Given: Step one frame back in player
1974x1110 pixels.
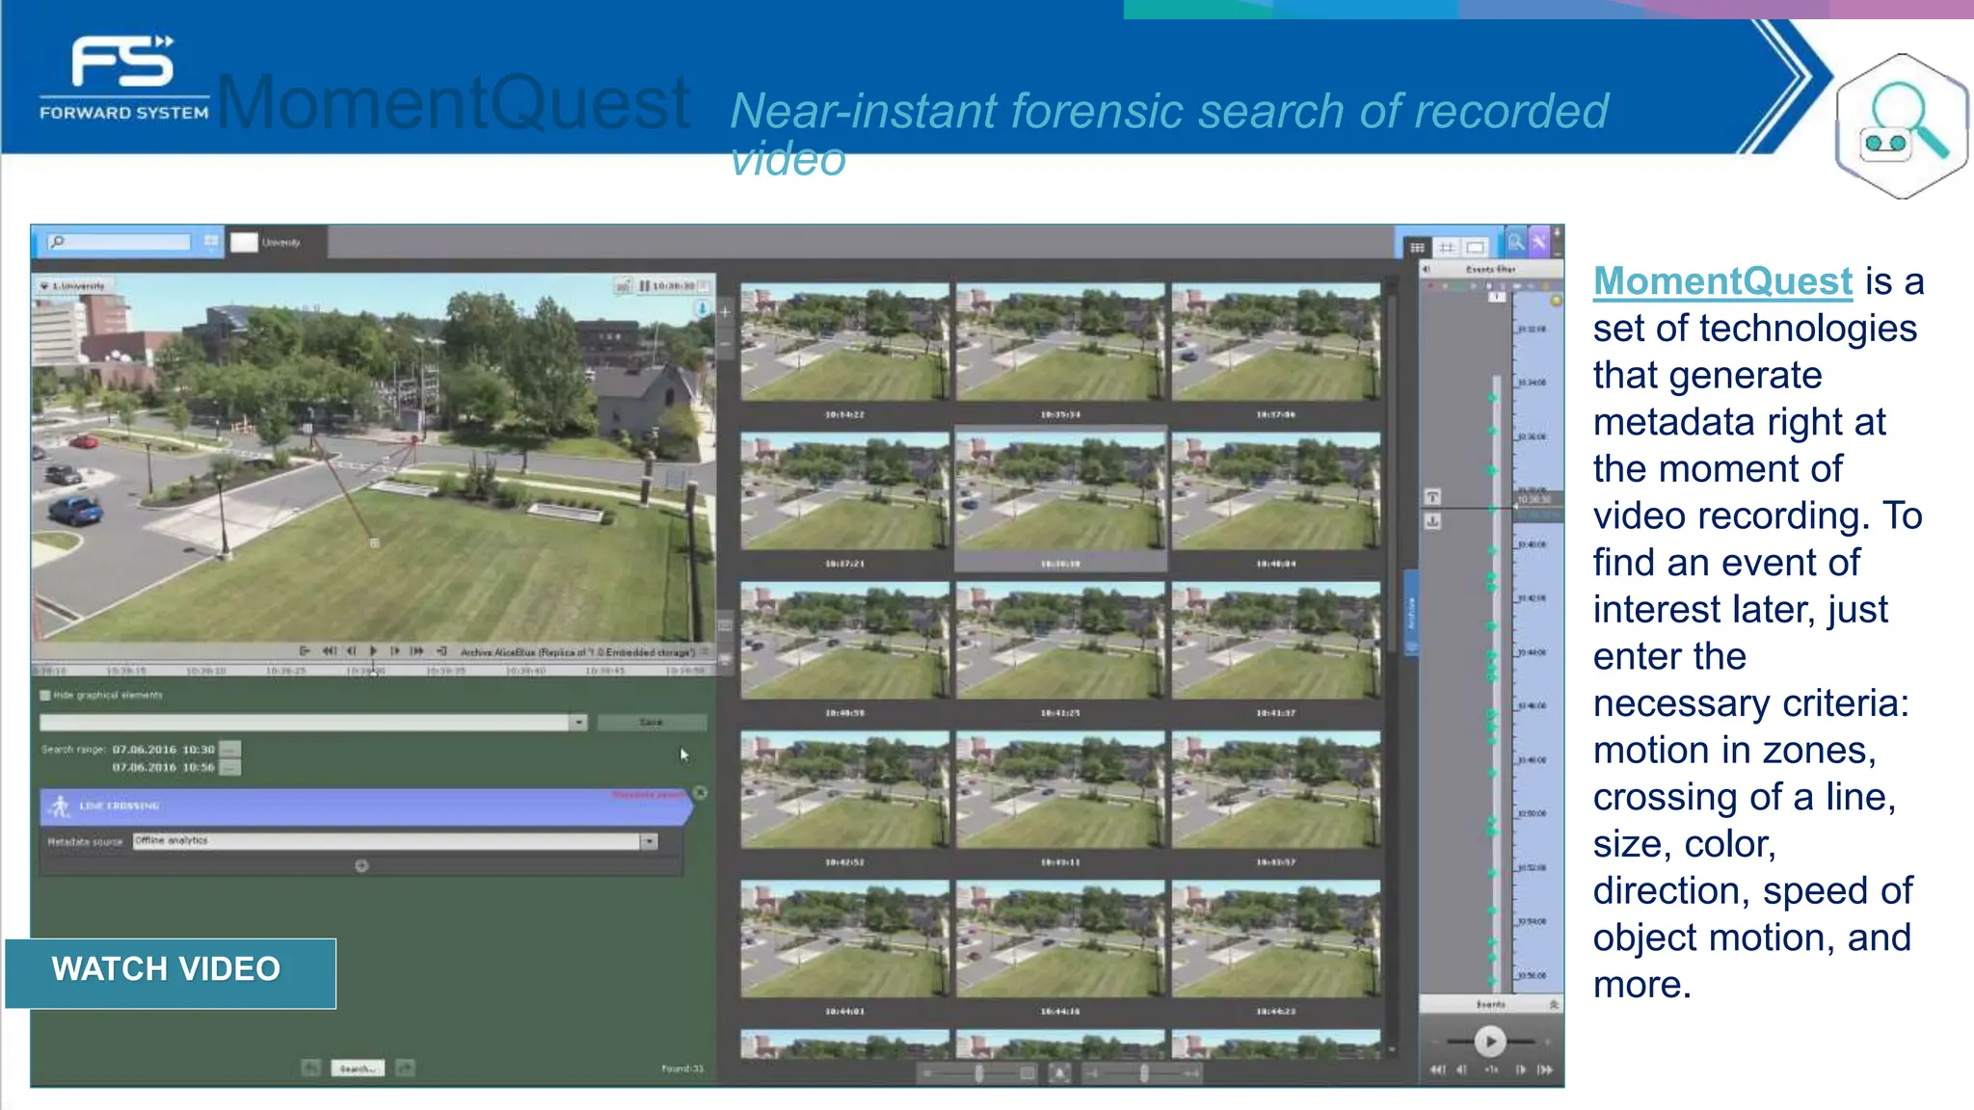Looking at the screenshot, I should point(351,651).
